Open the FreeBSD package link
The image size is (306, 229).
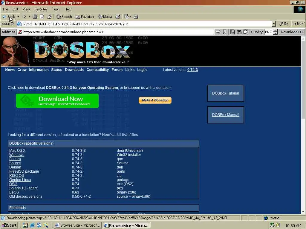click(24, 171)
